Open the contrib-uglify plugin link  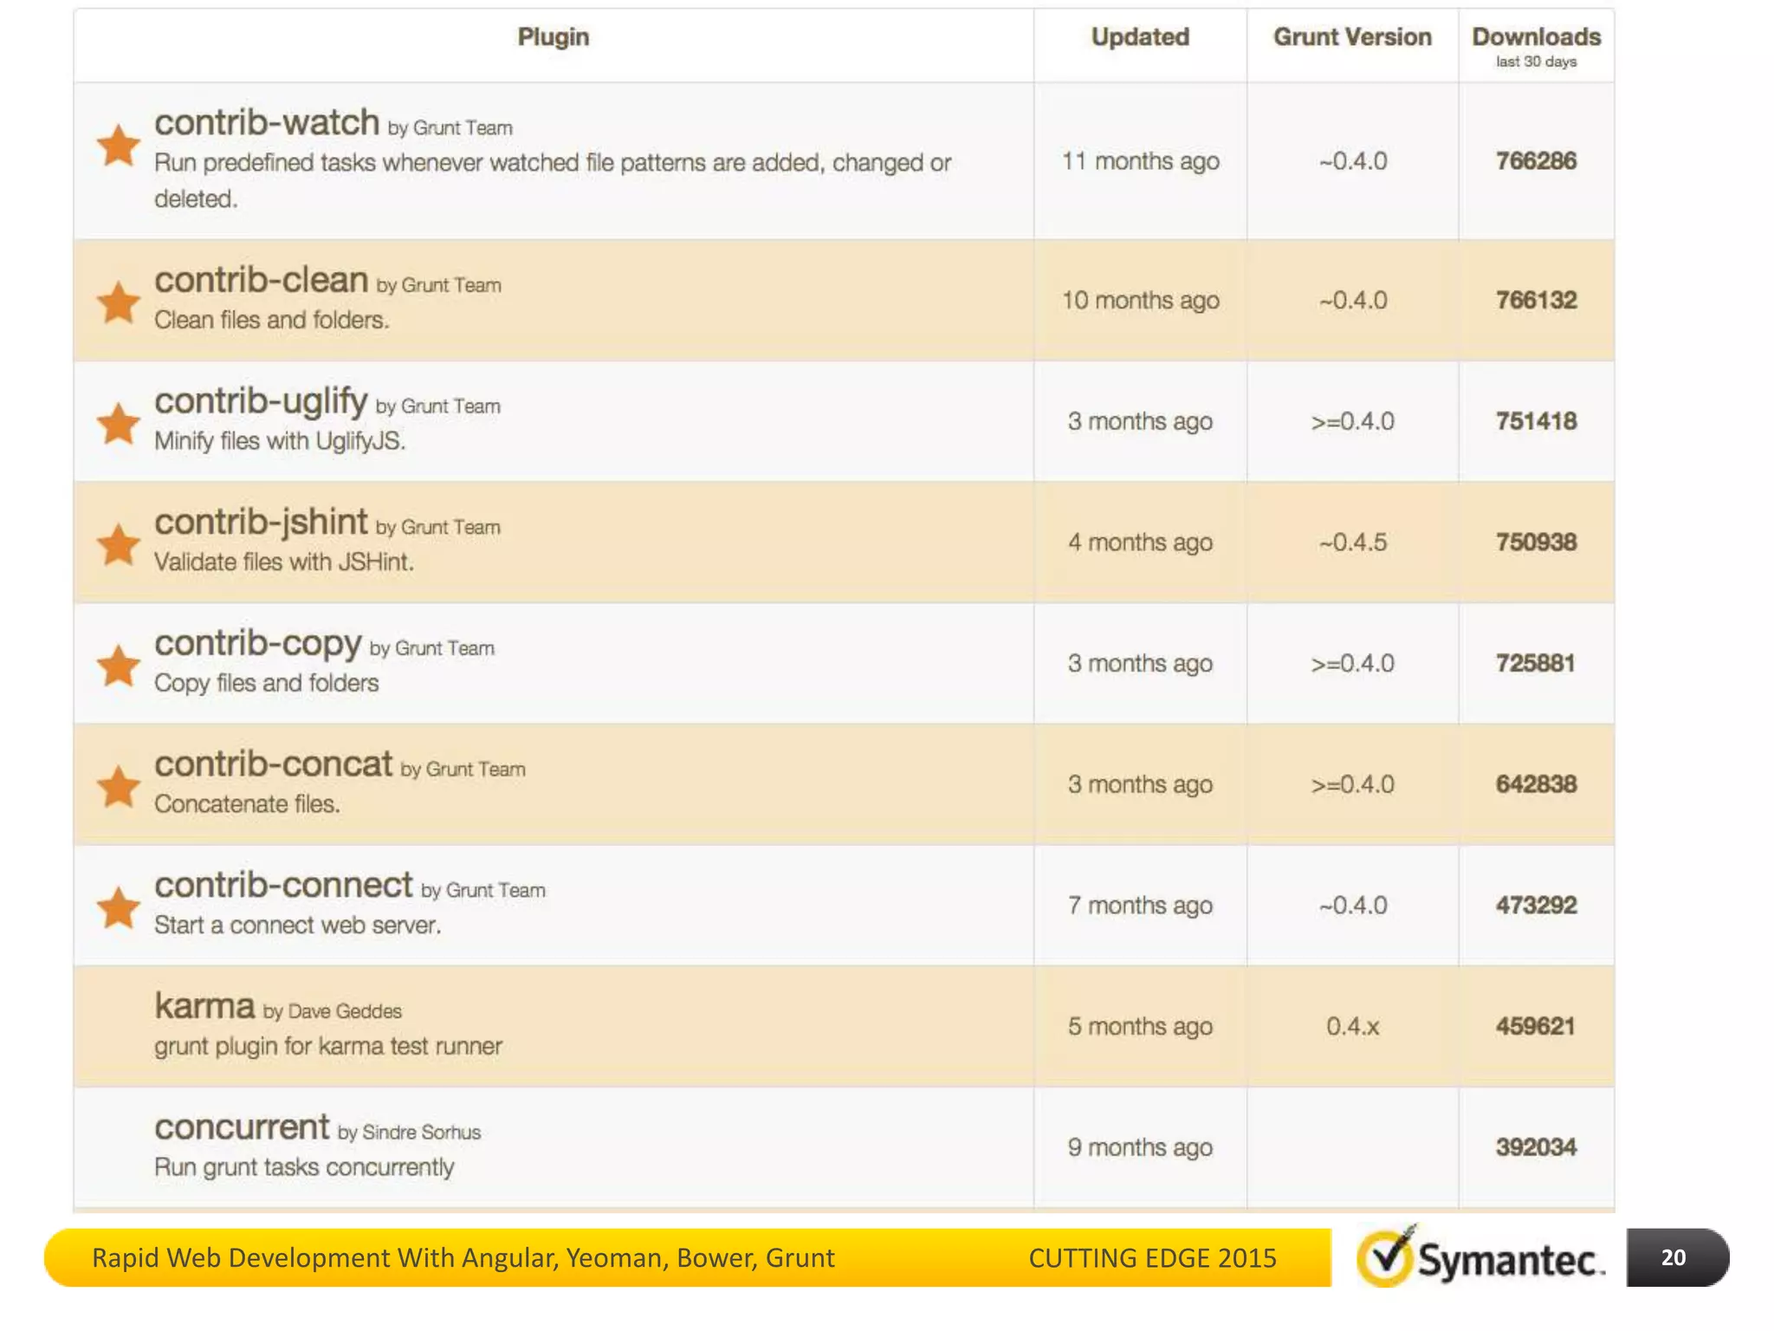pos(261,401)
